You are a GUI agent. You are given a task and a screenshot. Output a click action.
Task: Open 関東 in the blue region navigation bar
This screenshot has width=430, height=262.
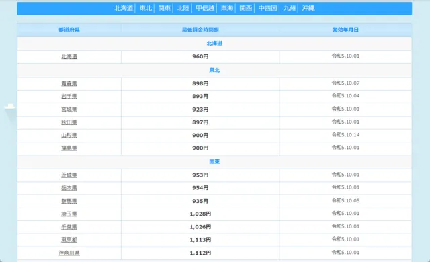(x=164, y=8)
